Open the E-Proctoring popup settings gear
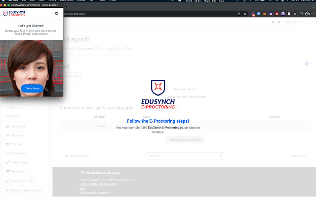This screenshot has width=316, height=197. [56, 13]
